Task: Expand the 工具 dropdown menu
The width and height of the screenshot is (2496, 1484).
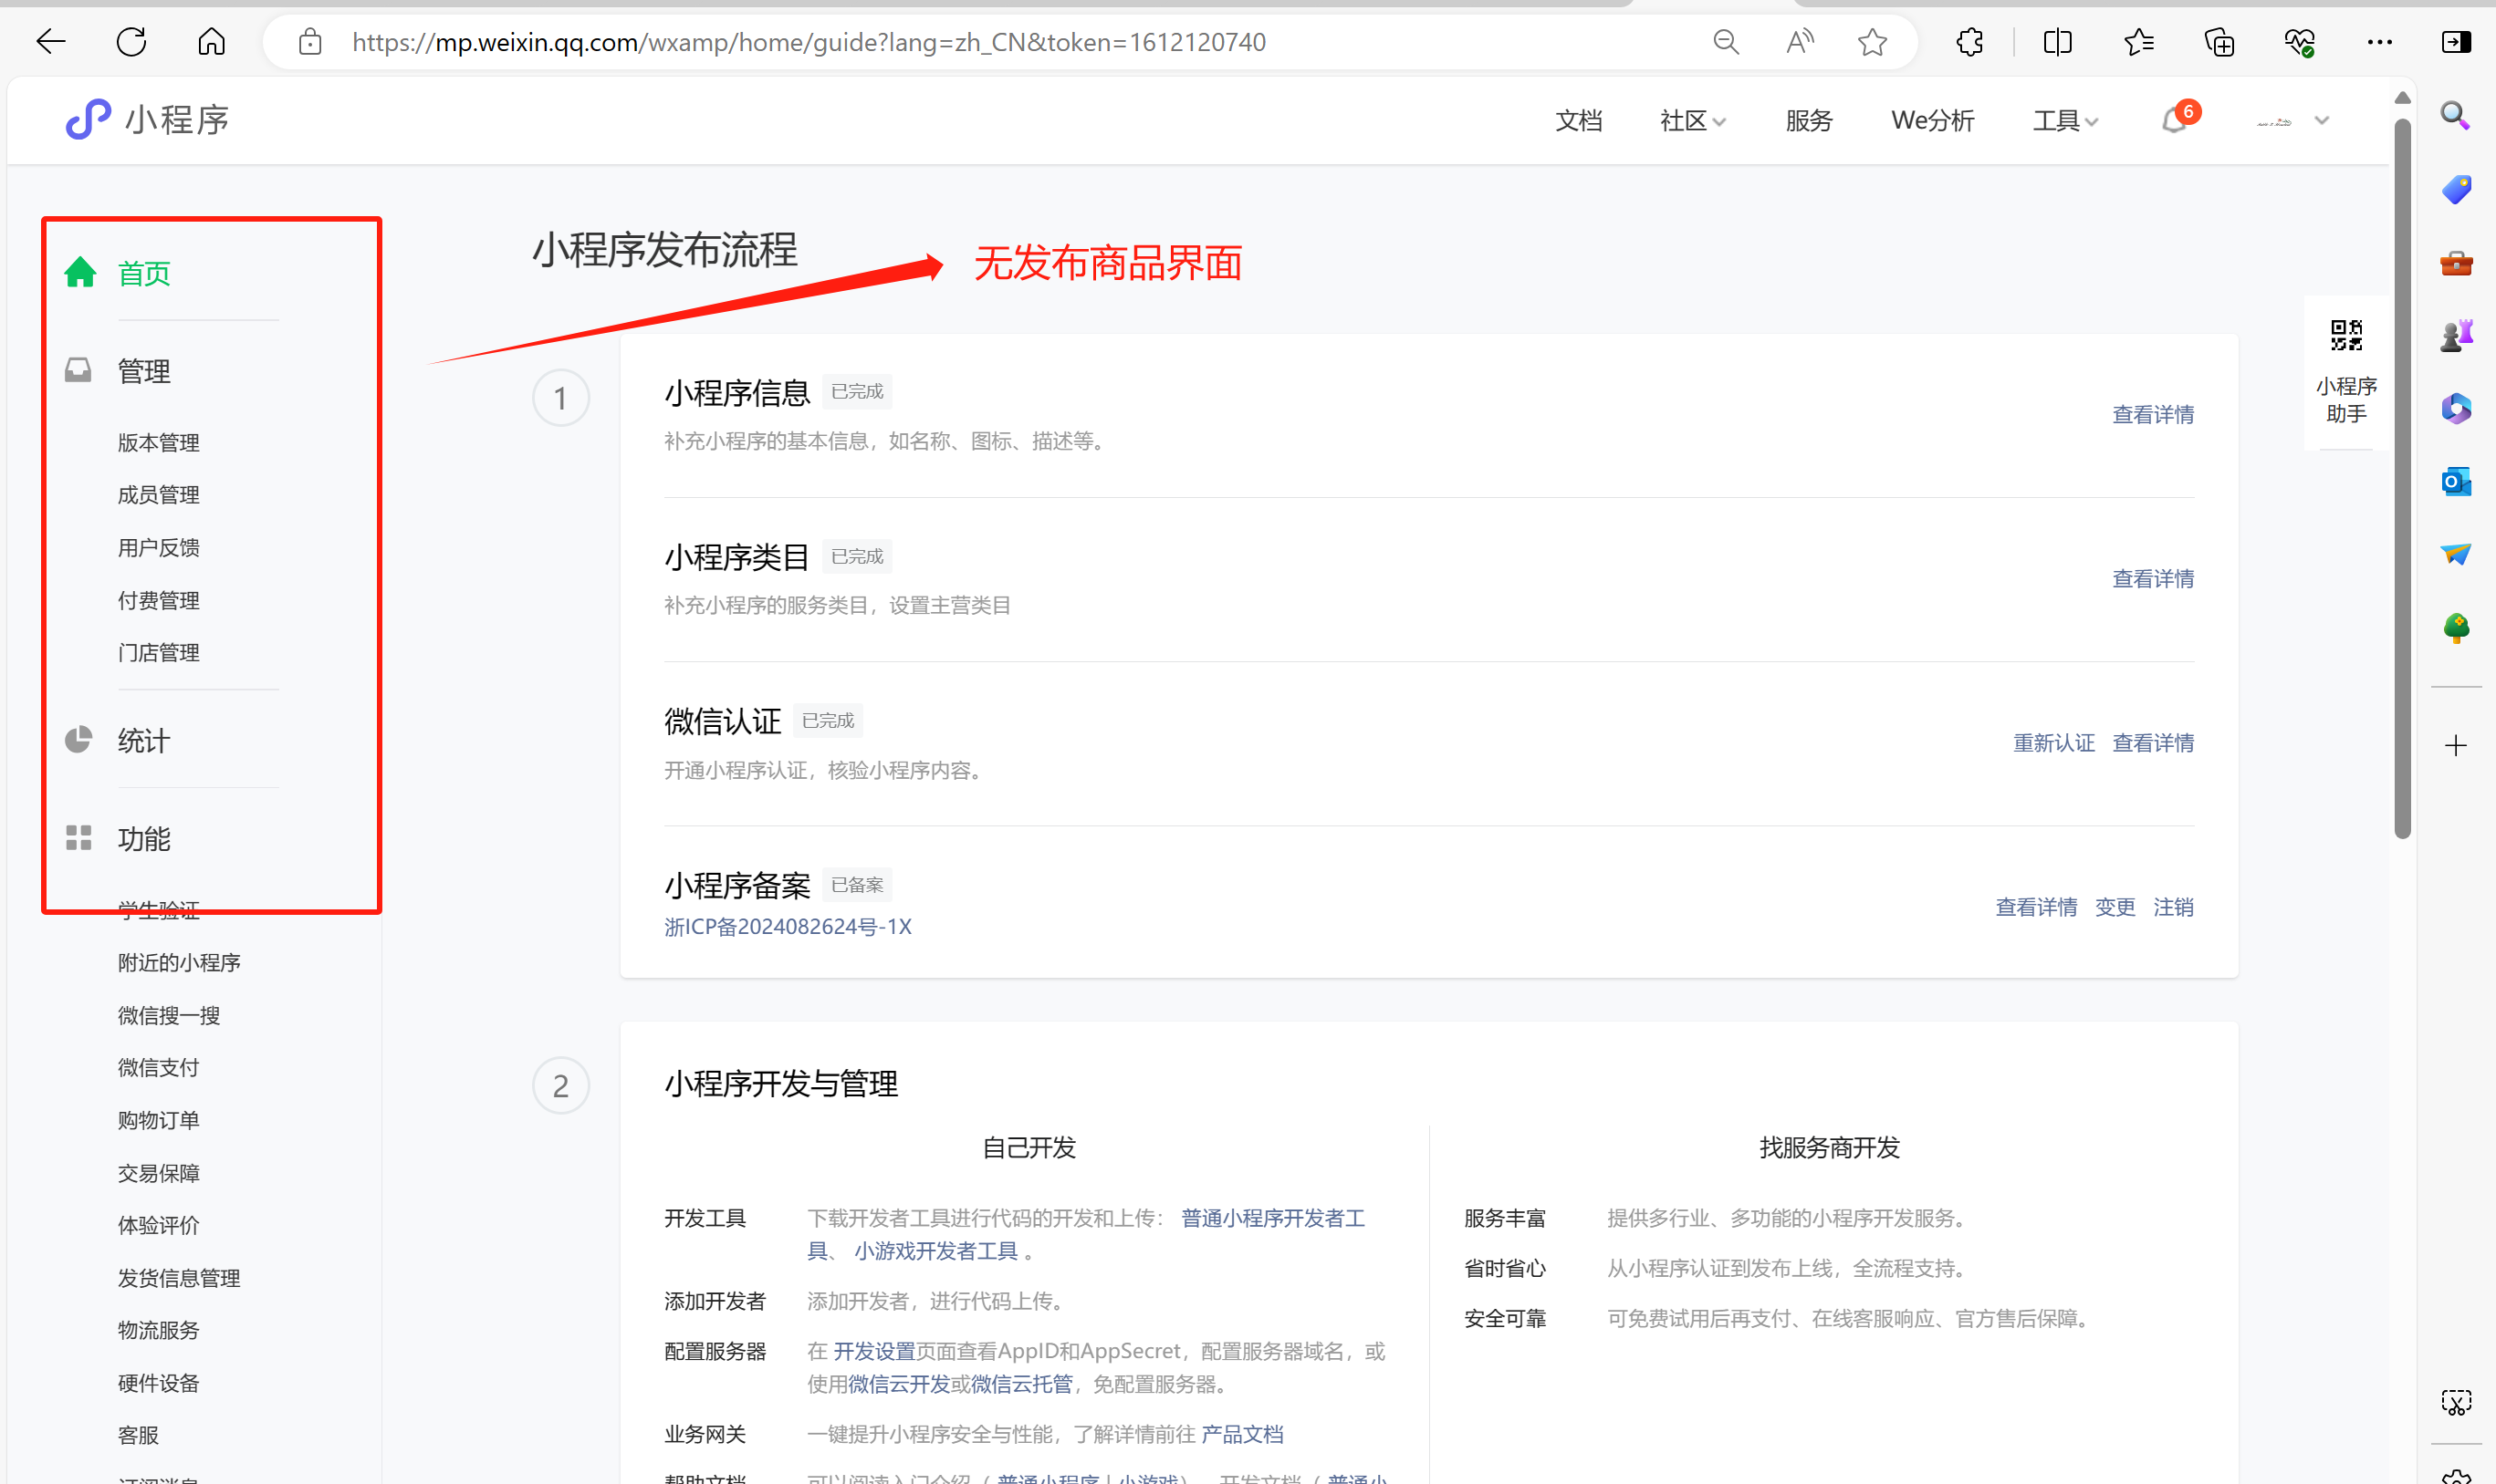Action: pyautogui.click(x=2065, y=120)
